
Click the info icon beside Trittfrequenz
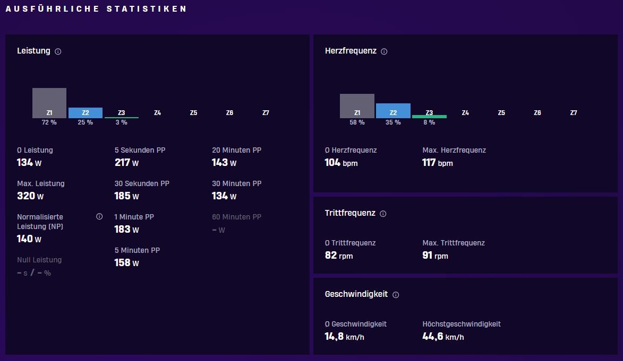[x=383, y=214]
